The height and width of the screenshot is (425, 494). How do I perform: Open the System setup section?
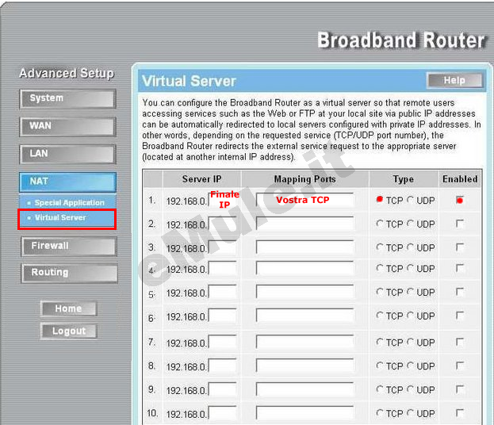tap(67, 98)
